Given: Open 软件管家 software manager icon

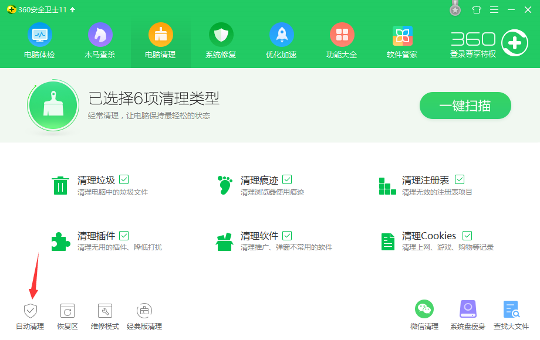Looking at the screenshot, I should click(x=402, y=35).
